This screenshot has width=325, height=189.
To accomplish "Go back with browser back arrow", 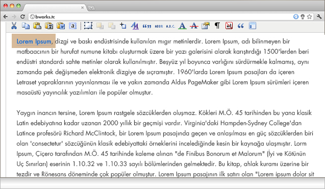I will [x=6, y=16].
